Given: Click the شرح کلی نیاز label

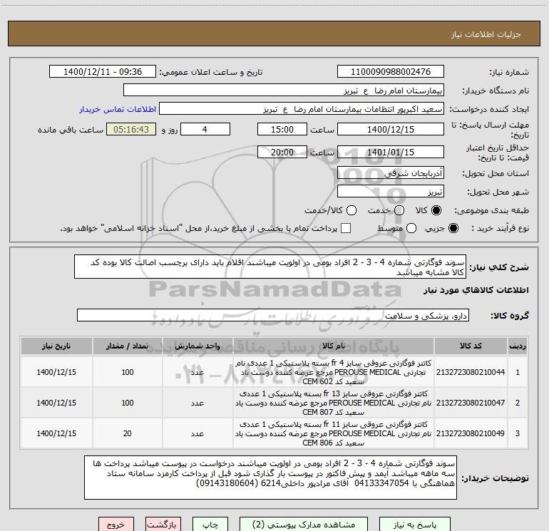Looking at the screenshot, I should pyautogui.click(x=499, y=267).
